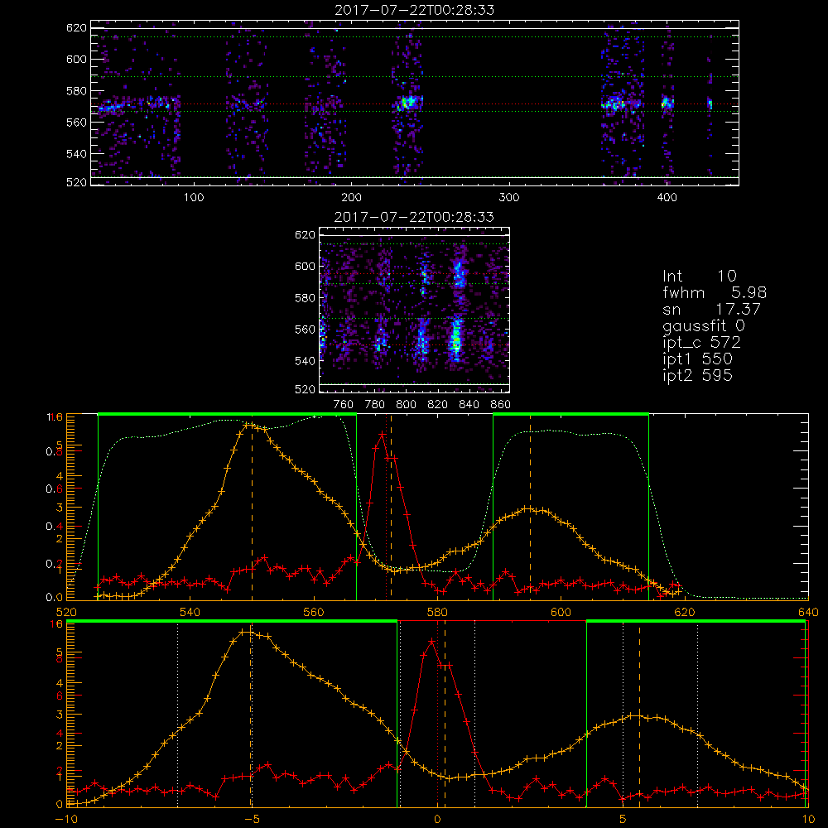Select the 'fwhm 5.98' readout text
The image size is (828, 828).
click(715, 292)
